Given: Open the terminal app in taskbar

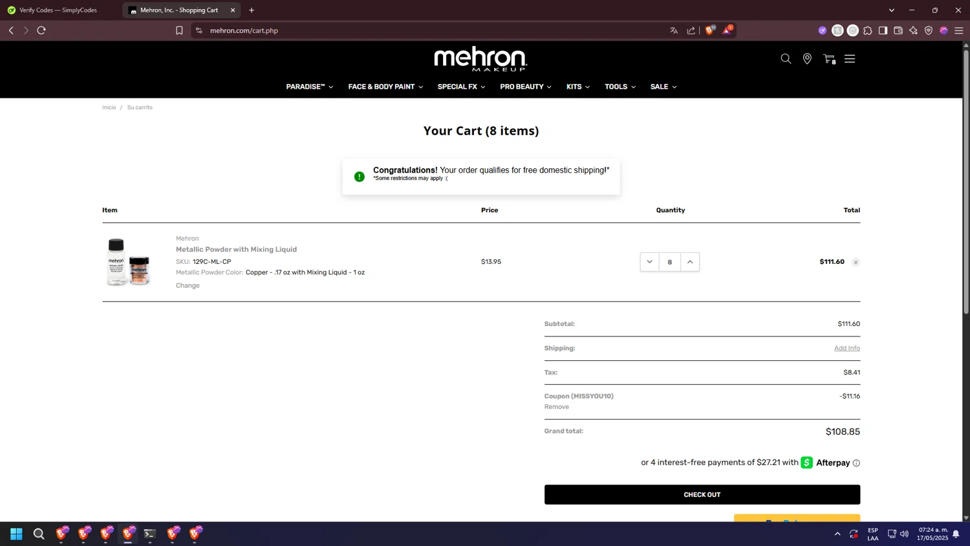Looking at the screenshot, I should pos(150,534).
